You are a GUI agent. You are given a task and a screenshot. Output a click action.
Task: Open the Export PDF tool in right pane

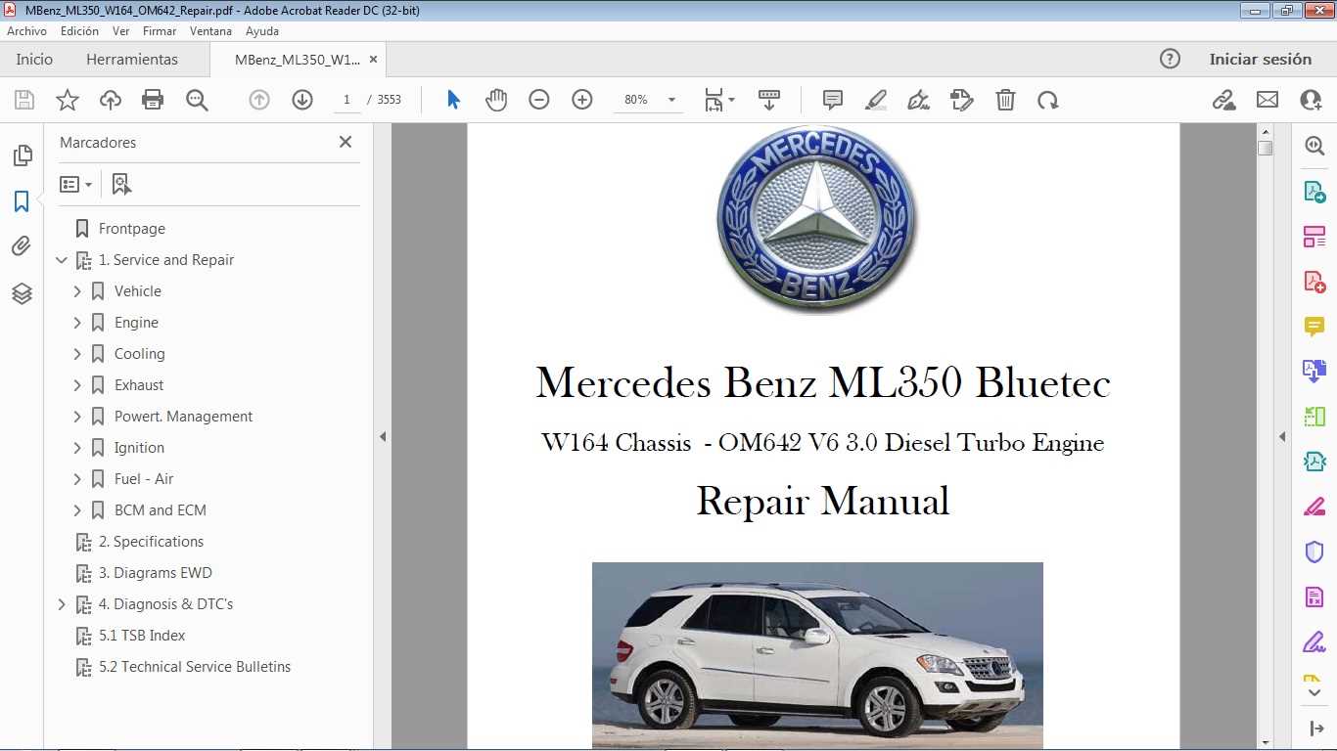pos(1314,191)
